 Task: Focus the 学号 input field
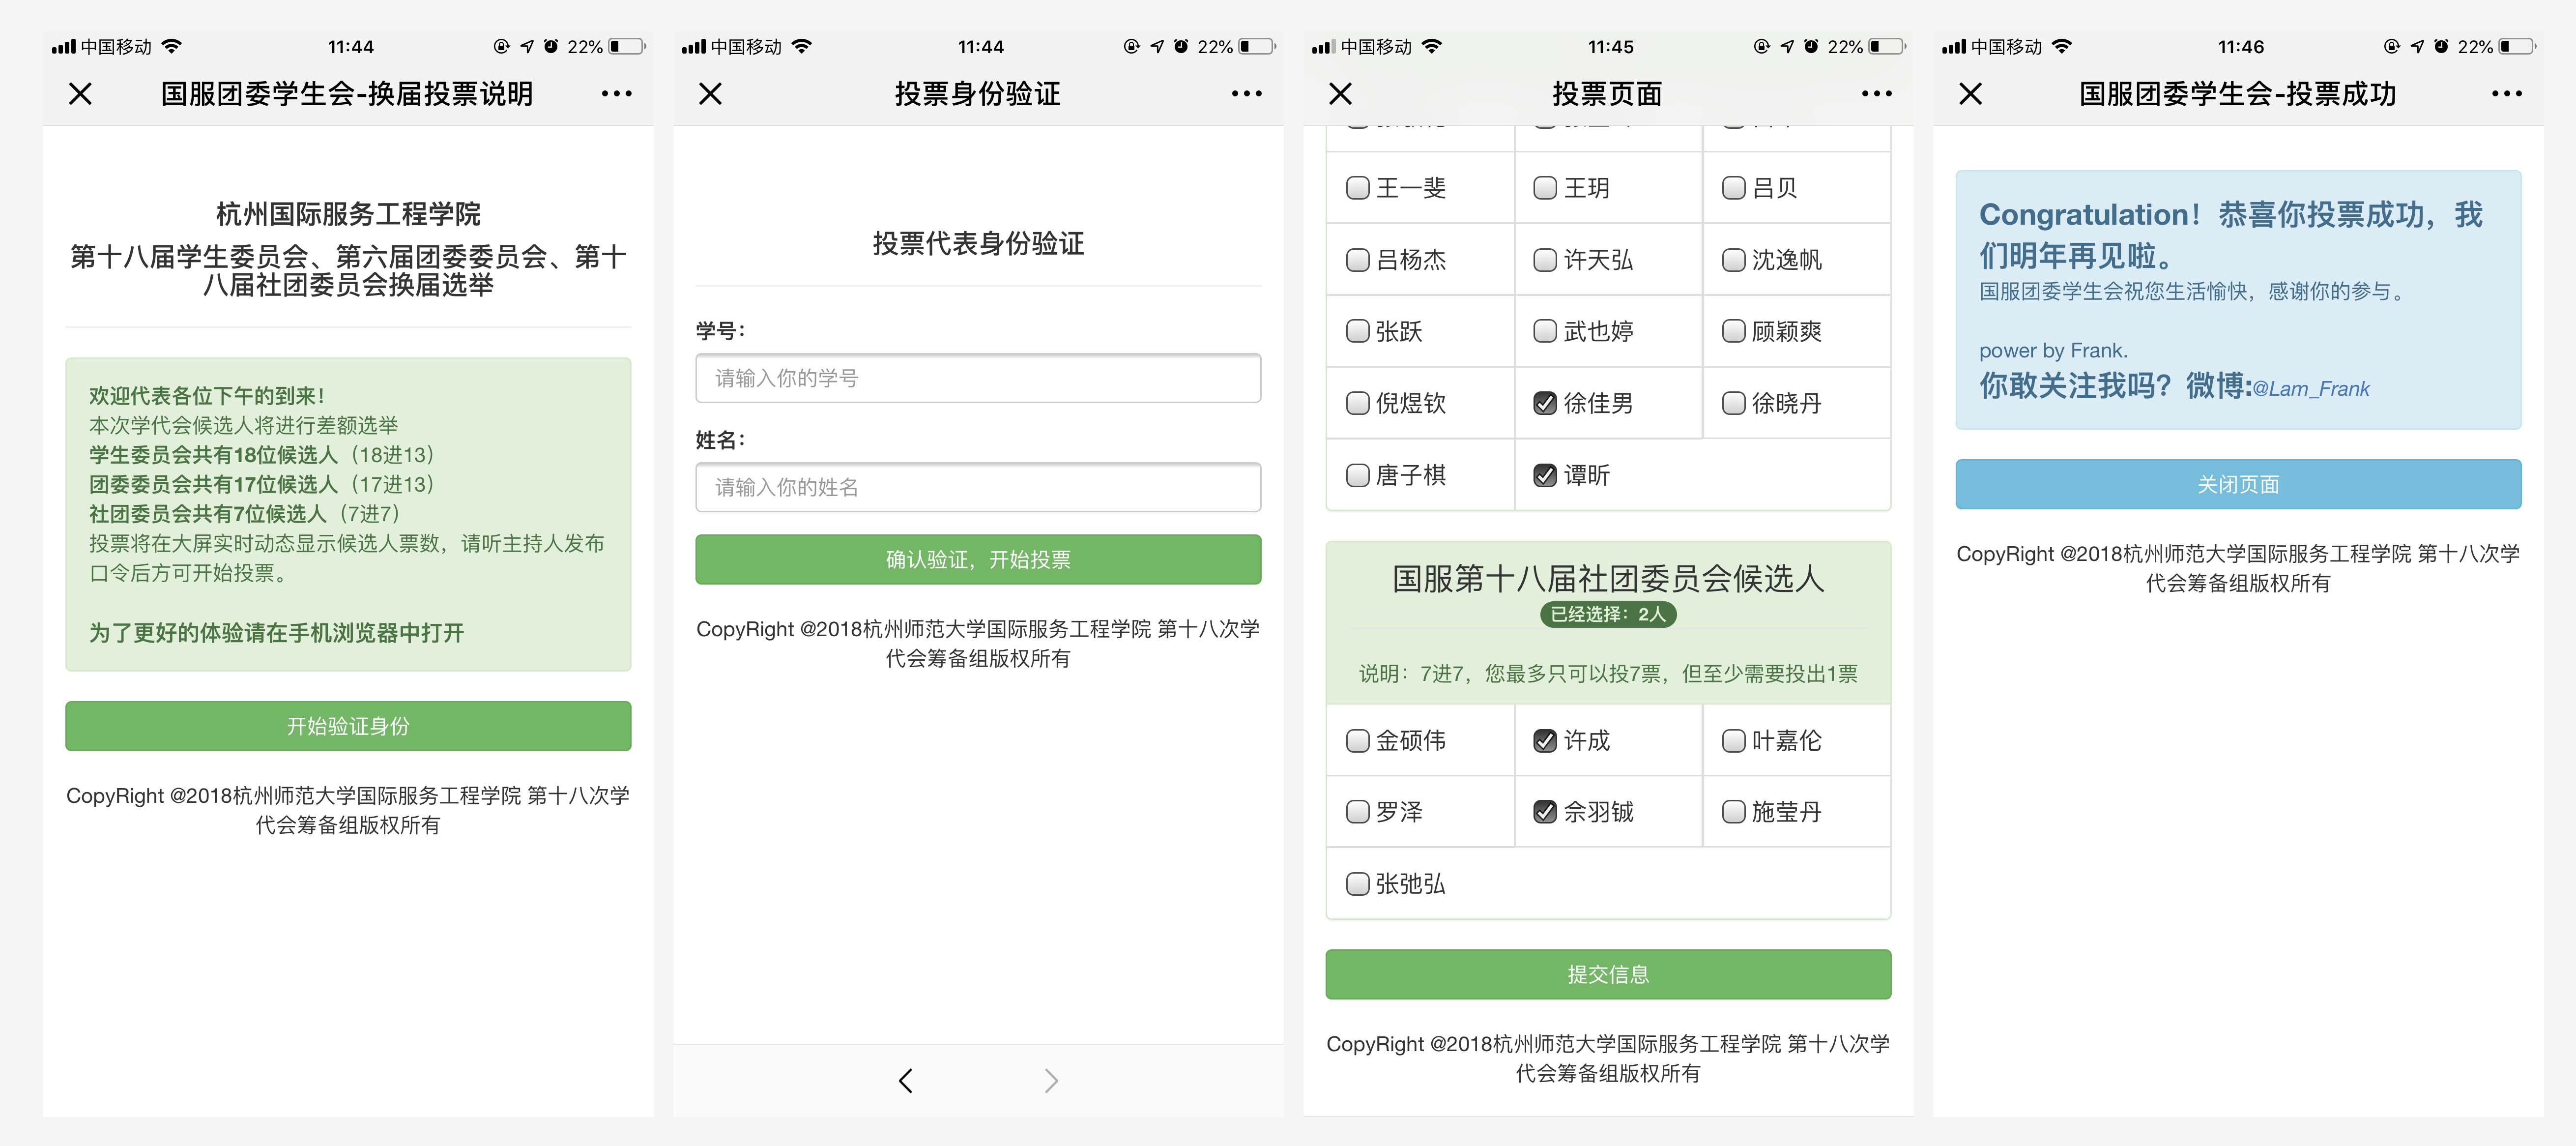click(x=978, y=378)
